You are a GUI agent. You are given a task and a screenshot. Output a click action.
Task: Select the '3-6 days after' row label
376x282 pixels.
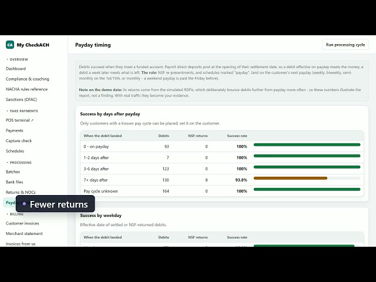96,169
